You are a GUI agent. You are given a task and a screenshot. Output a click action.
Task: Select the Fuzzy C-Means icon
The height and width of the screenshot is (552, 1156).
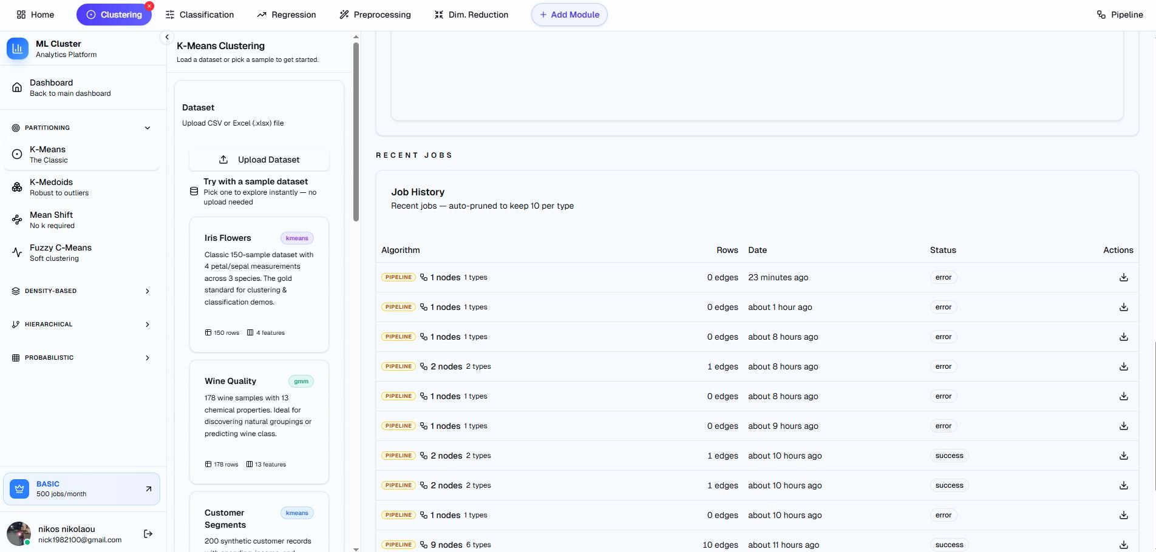click(x=16, y=252)
